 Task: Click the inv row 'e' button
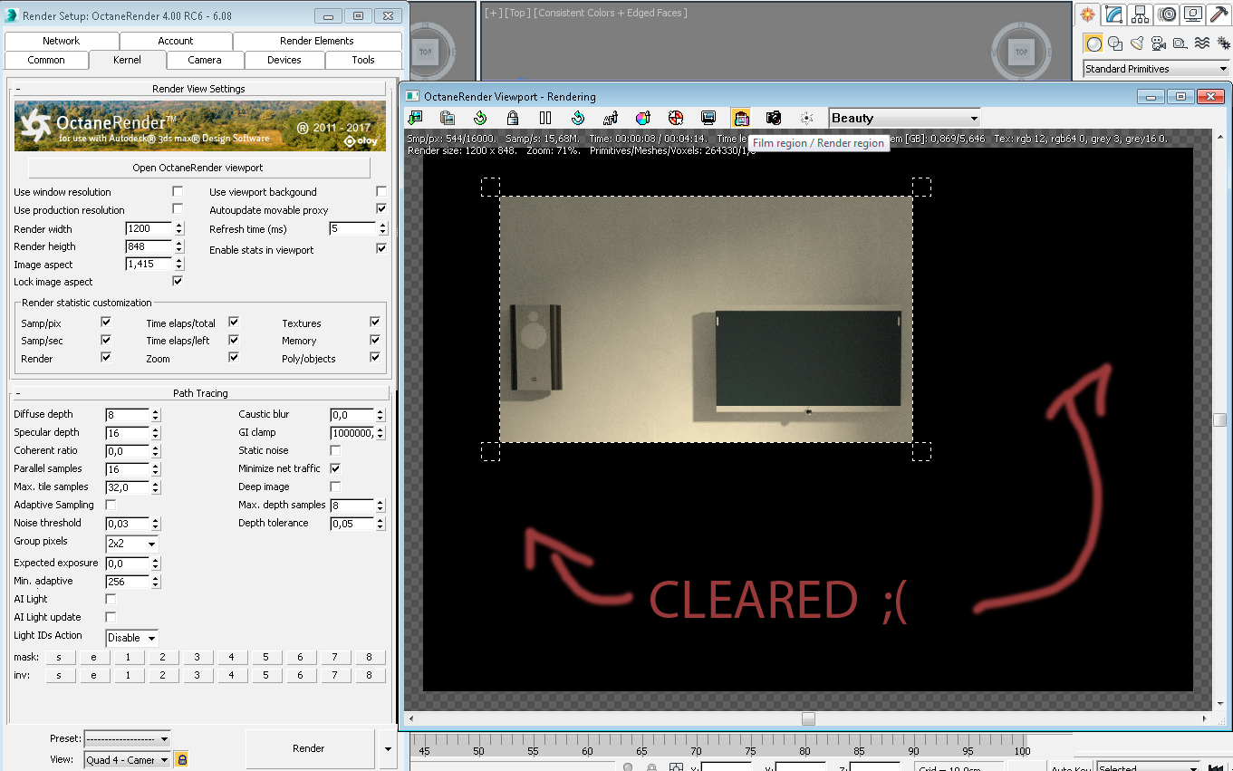pyautogui.click(x=93, y=675)
